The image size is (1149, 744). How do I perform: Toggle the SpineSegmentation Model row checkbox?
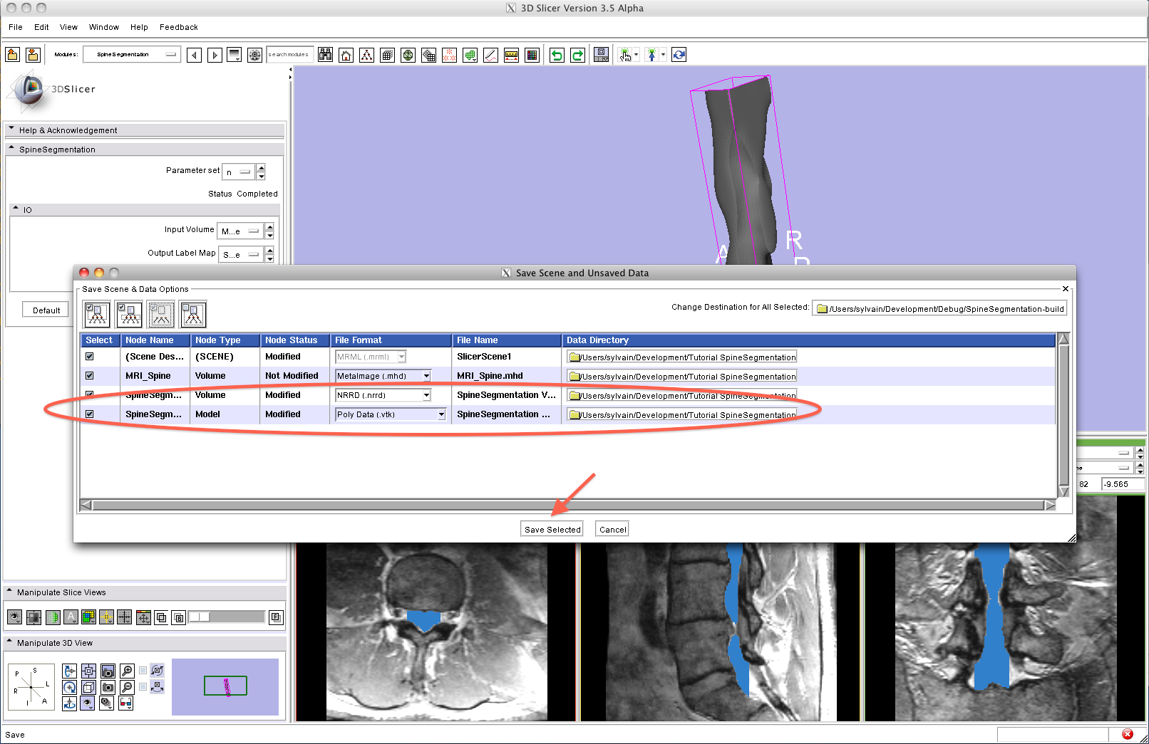[90, 414]
